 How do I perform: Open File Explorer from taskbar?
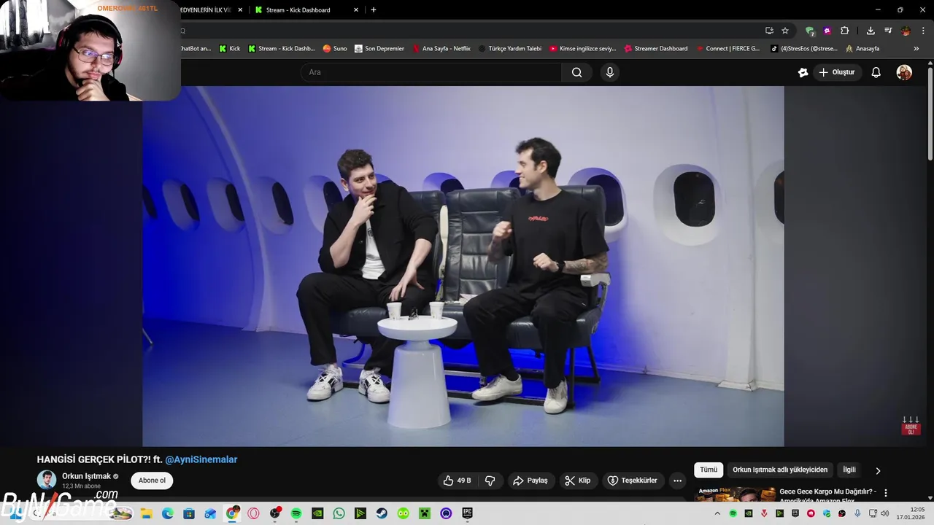click(146, 513)
